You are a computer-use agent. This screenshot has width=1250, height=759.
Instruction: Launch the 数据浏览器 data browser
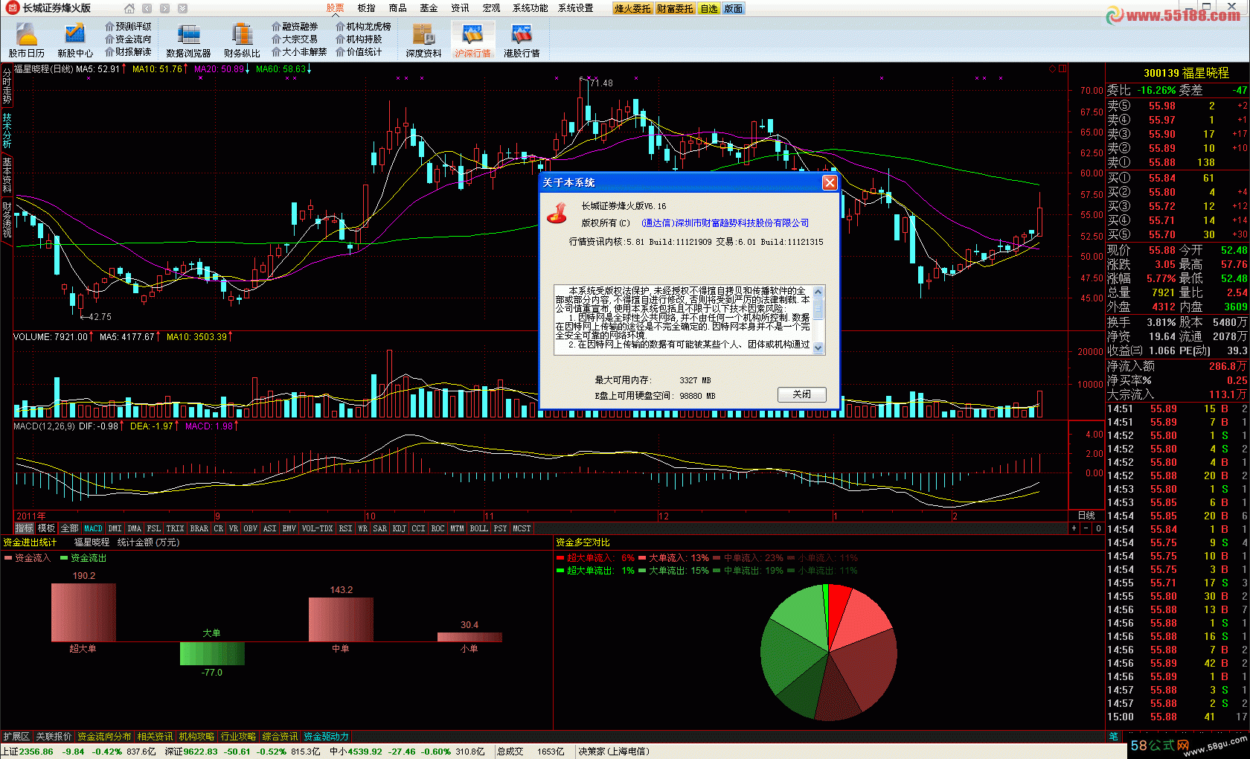(188, 39)
